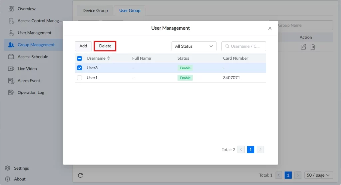This screenshot has width=341, height=185.
Task: Uncheck the User3 row checkbox
Action: click(x=79, y=68)
